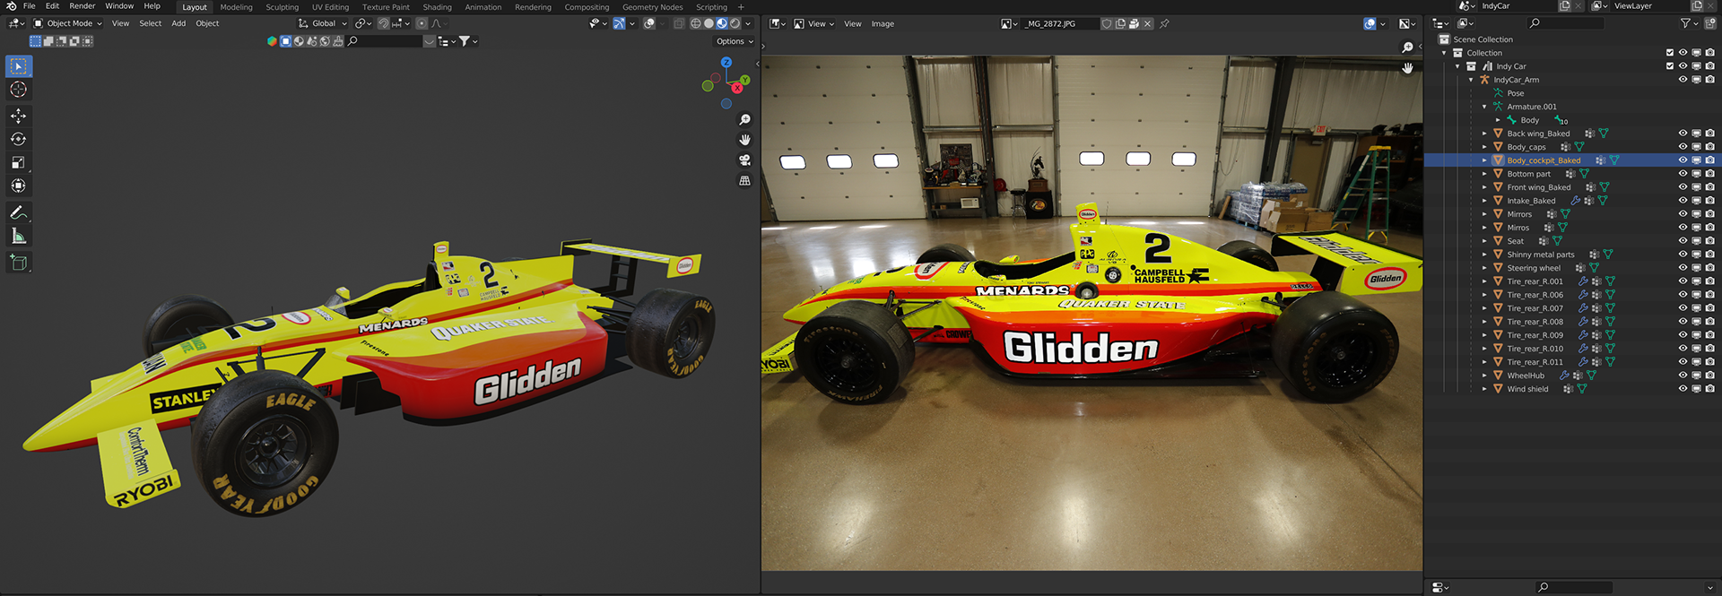Image resolution: width=1722 pixels, height=596 pixels.
Task: Uncheck the Collection exclude checkbox
Action: coord(1670,53)
